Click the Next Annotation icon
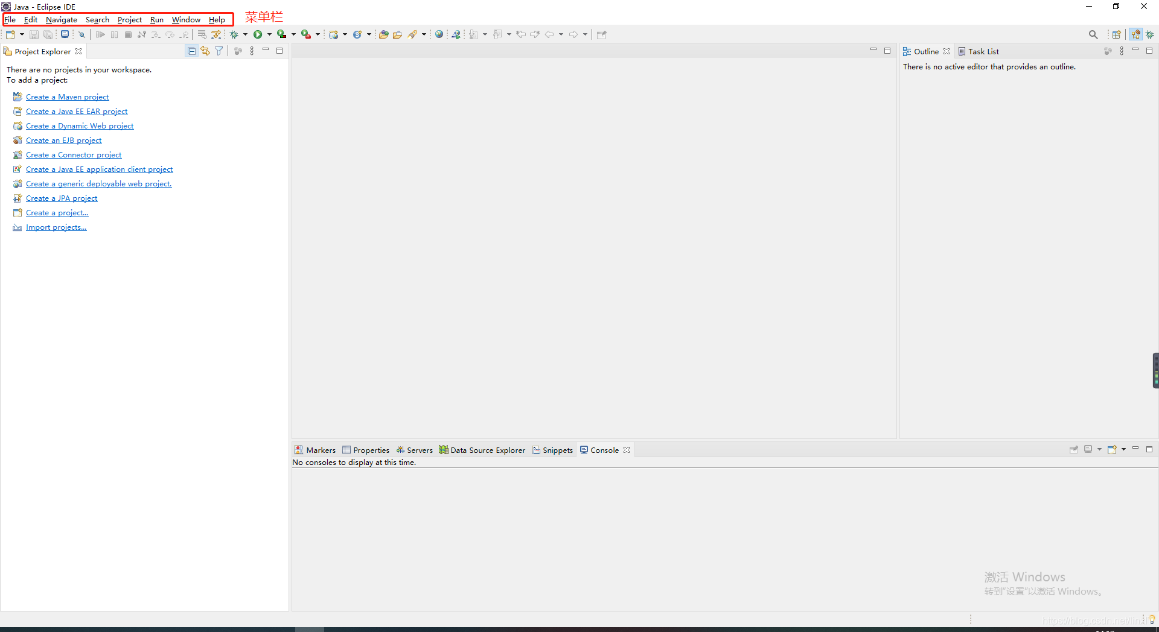 [473, 34]
